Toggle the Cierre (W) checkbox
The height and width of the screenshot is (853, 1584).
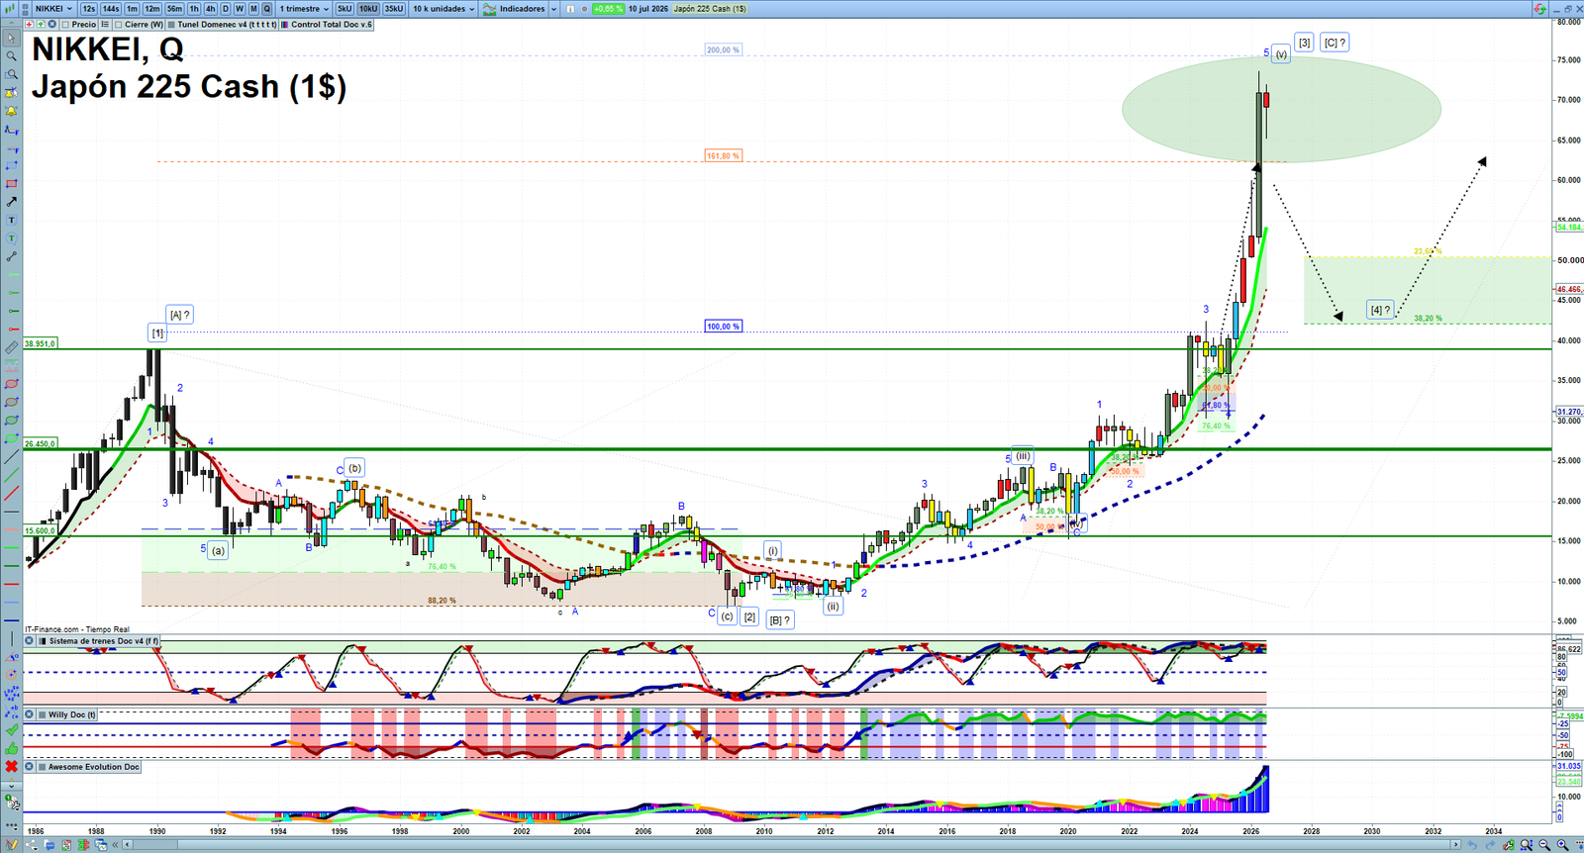click(x=120, y=25)
